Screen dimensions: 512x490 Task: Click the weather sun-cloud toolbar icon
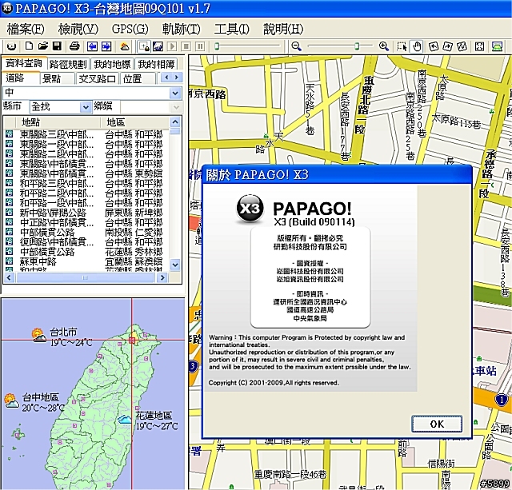coord(125,46)
